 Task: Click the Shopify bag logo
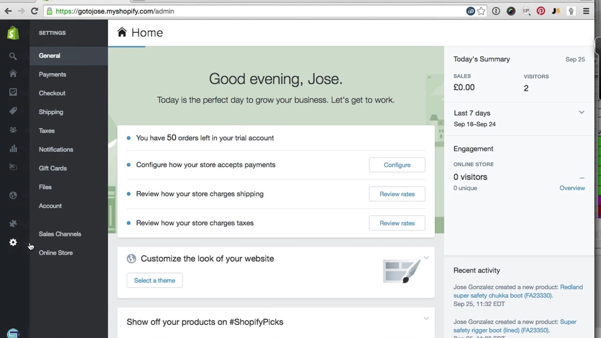(x=13, y=33)
